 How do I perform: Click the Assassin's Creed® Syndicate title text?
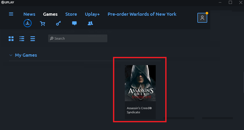pos(139,110)
